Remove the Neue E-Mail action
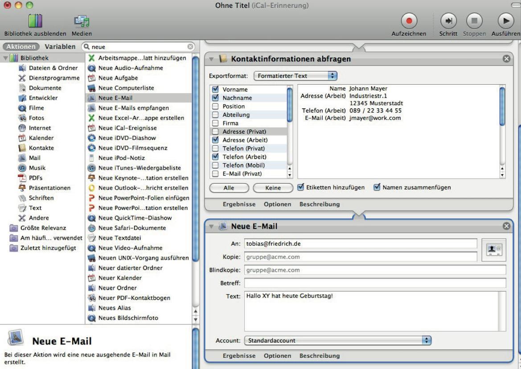 tap(506, 226)
